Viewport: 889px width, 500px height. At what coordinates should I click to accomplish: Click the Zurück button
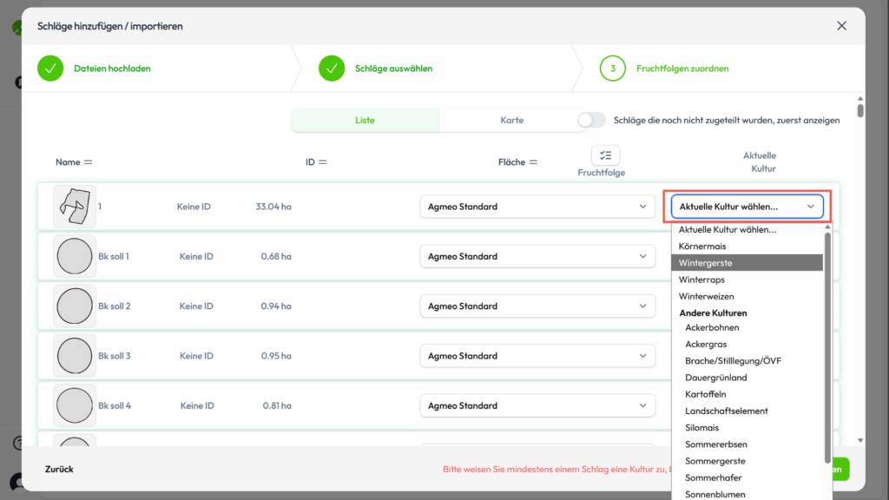pos(59,469)
